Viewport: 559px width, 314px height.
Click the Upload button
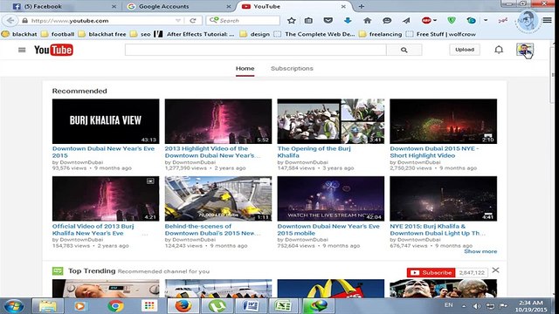[465, 50]
